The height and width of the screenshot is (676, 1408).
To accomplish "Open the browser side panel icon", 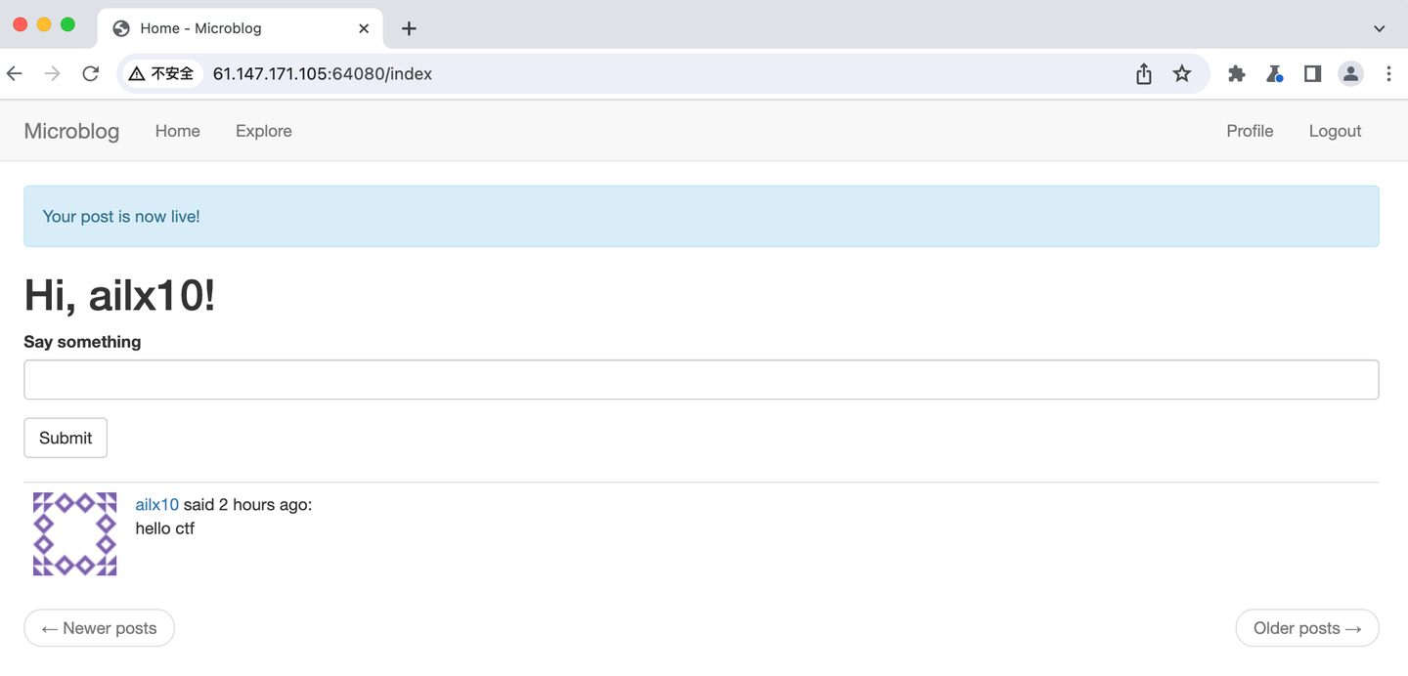I will coord(1312,73).
